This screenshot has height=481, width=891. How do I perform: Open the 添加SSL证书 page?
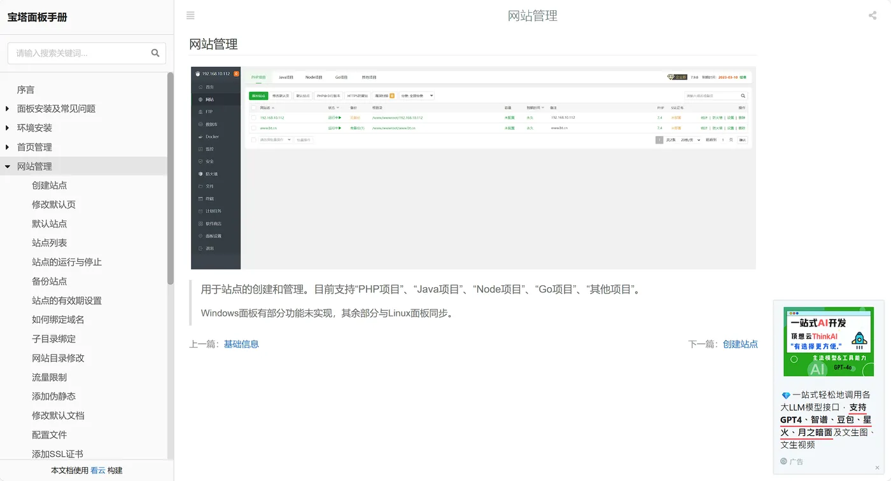point(57,454)
